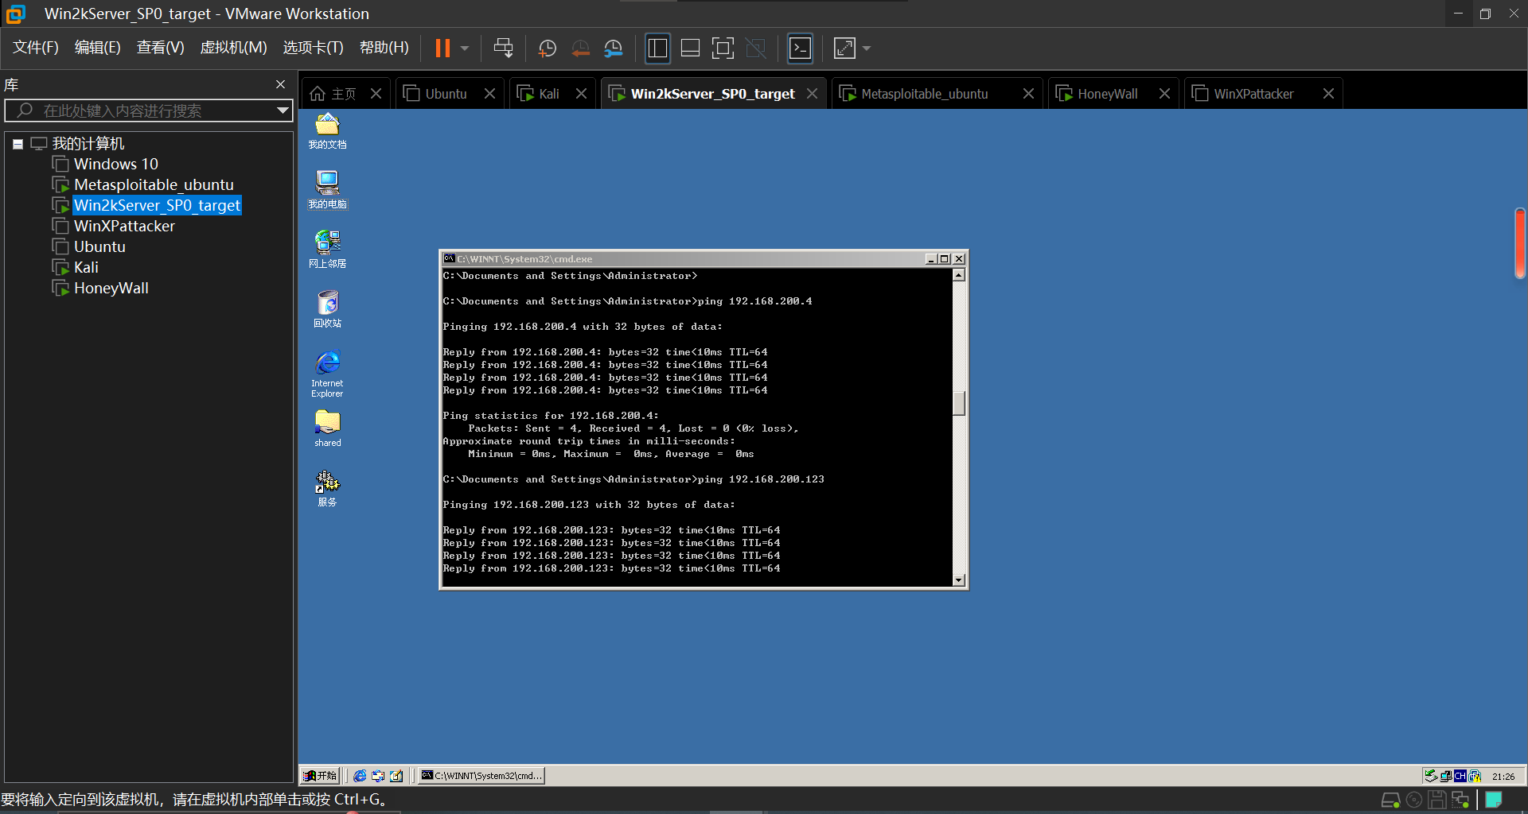The height and width of the screenshot is (814, 1528).
Task: Launch Internet Explorer from quick launch bar
Action: point(360,776)
